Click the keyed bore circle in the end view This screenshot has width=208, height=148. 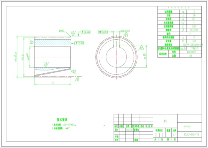[116, 57]
